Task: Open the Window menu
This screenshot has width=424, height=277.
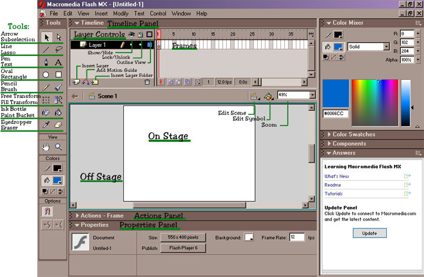Action: (x=181, y=14)
